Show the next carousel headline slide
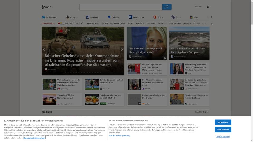 click(122, 50)
